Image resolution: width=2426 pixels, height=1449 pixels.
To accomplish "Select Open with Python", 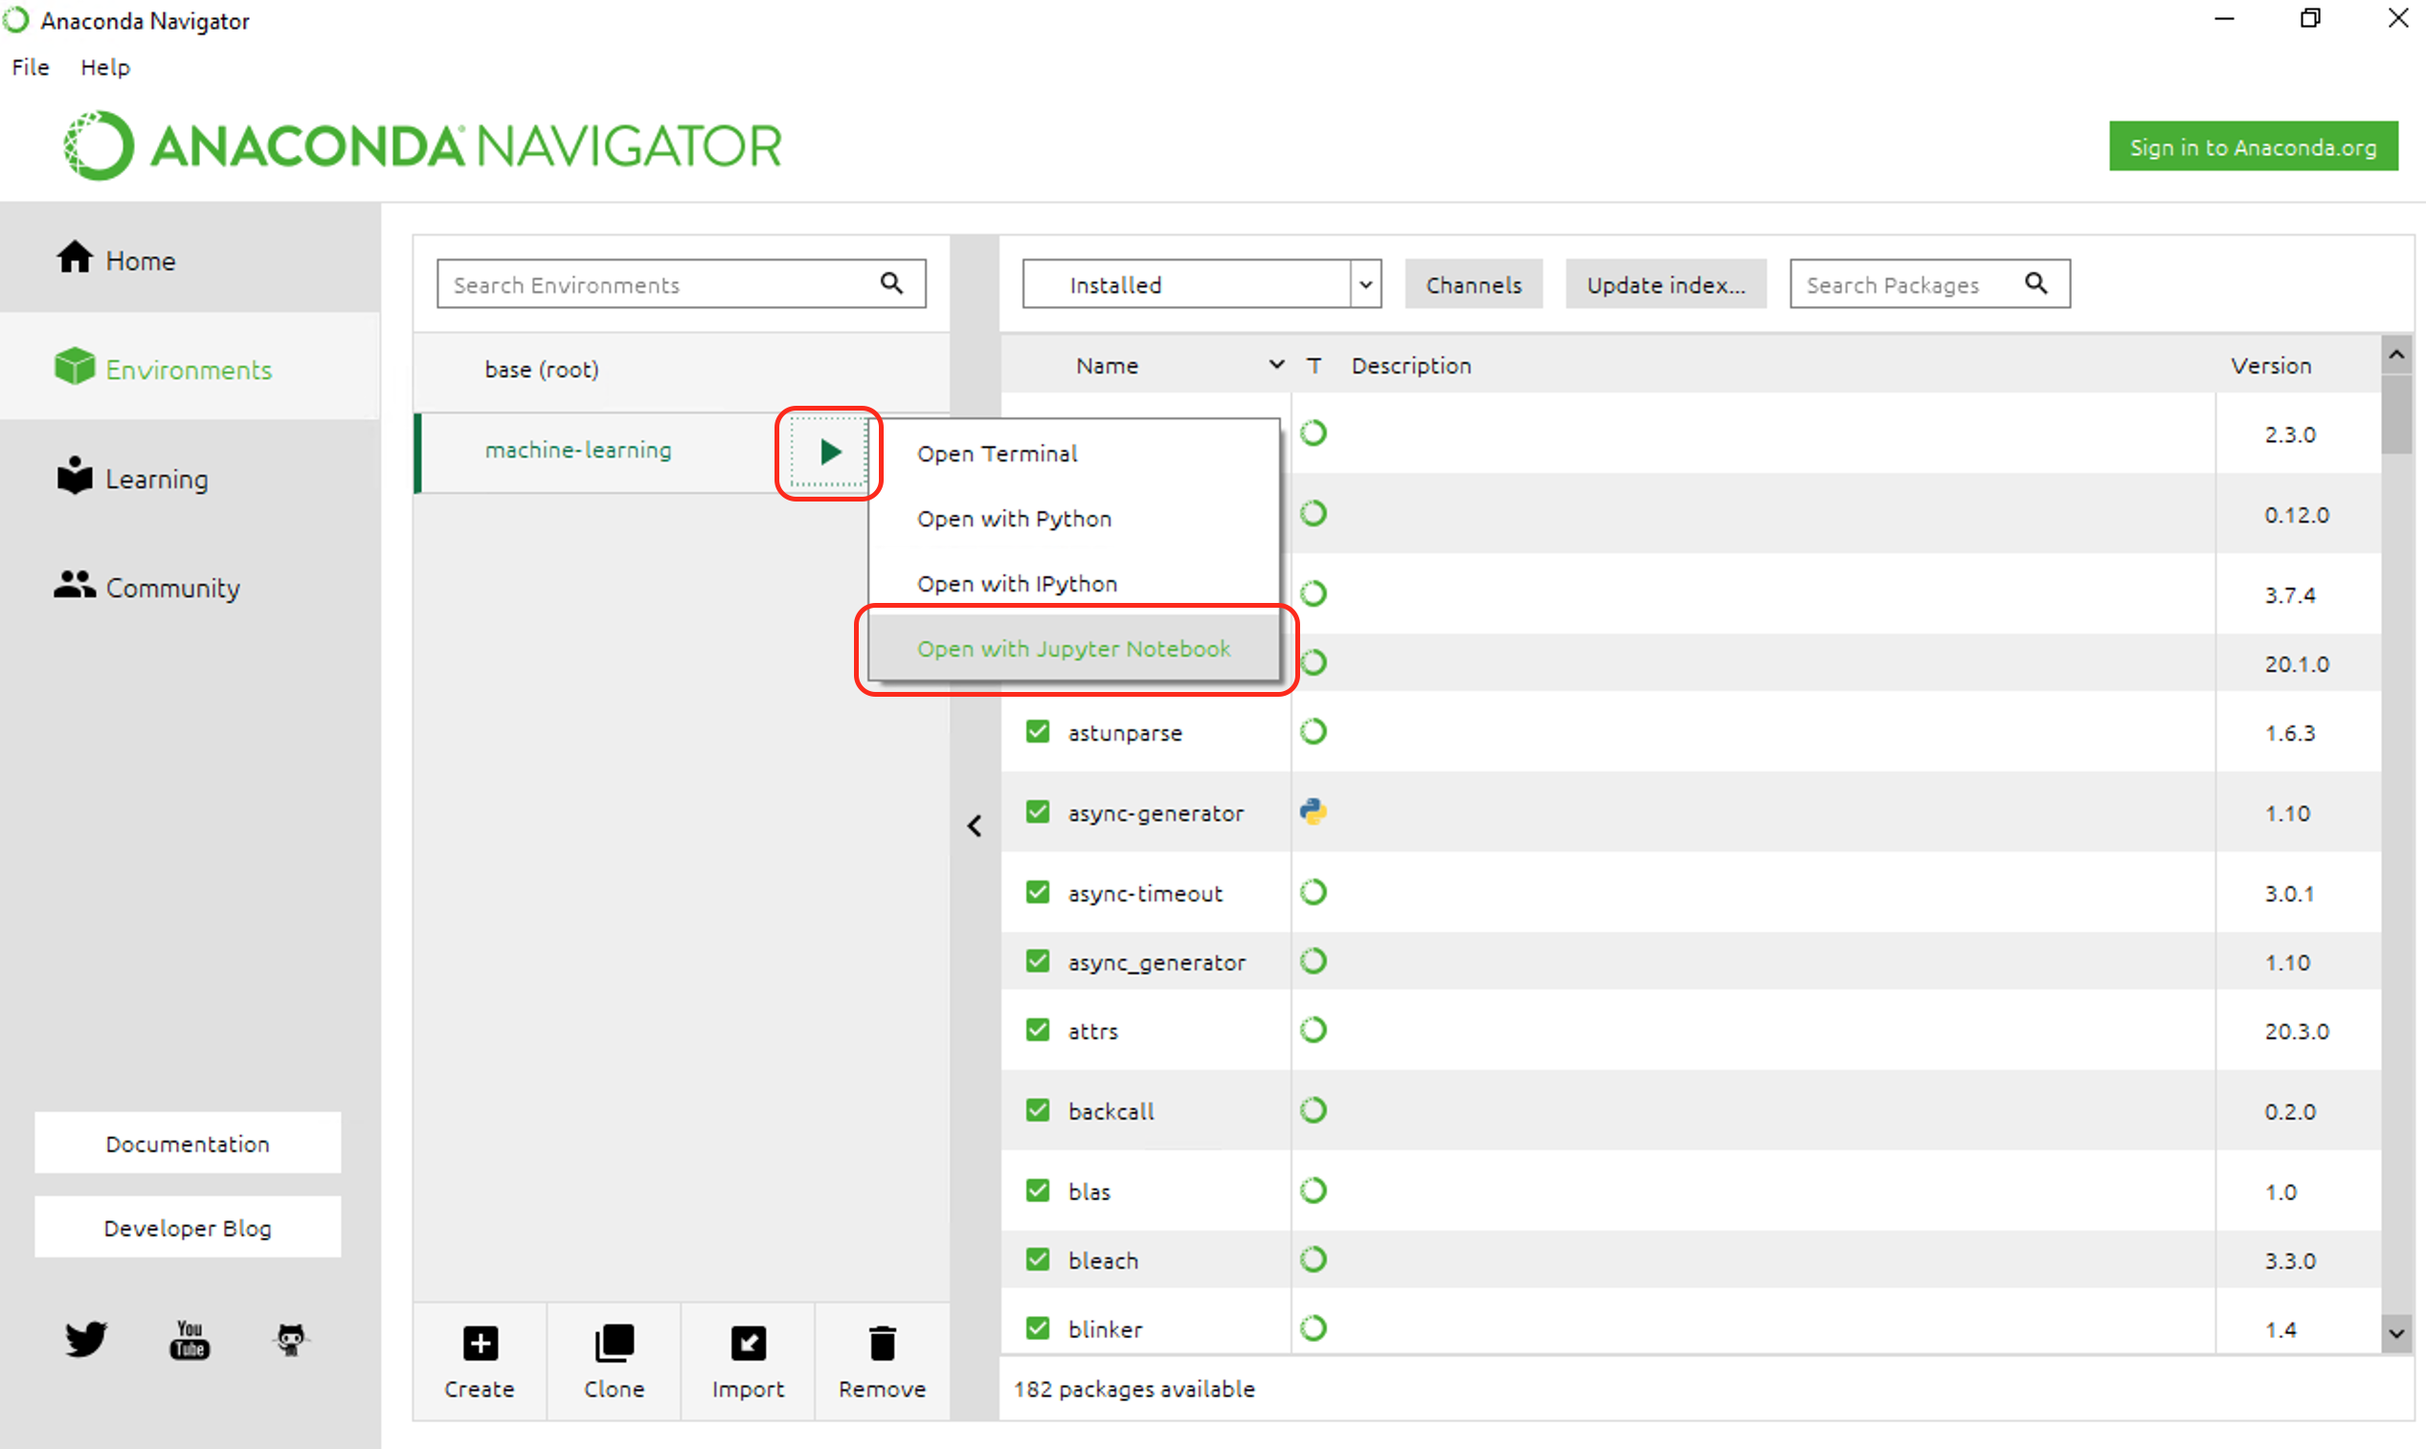I will 1073,519.
